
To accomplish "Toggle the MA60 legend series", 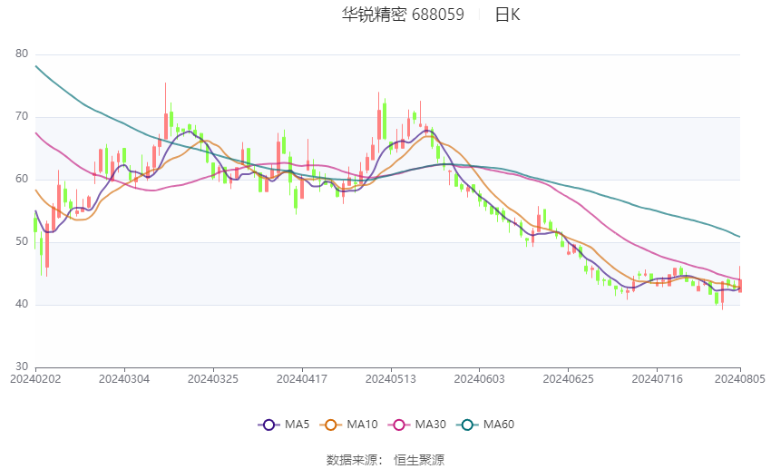I will click(x=486, y=425).
